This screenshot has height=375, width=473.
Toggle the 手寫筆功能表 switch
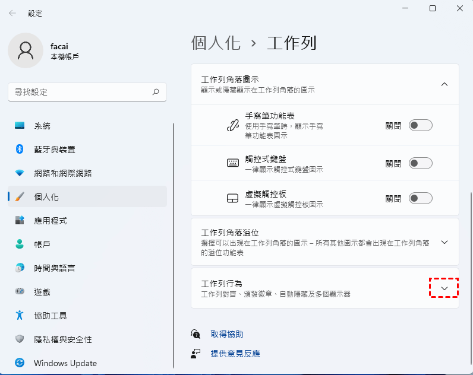(x=420, y=125)
